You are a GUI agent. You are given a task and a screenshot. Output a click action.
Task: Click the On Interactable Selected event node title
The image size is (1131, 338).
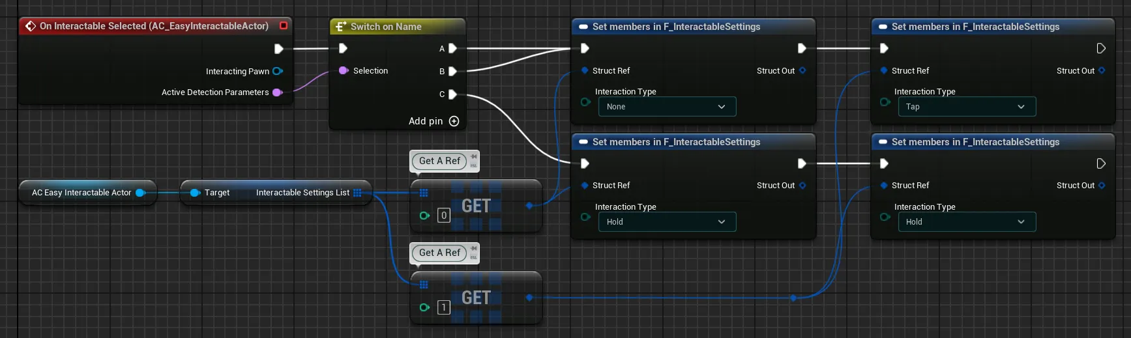pos(154,26)
